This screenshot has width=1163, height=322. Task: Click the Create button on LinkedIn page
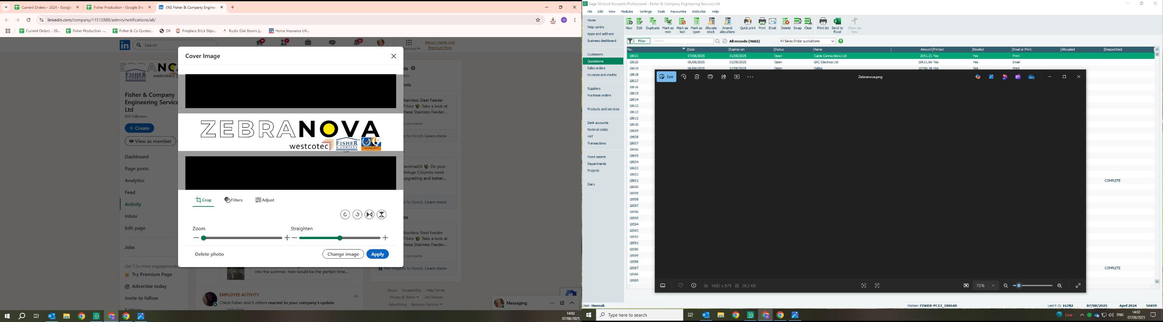point(140,128)
